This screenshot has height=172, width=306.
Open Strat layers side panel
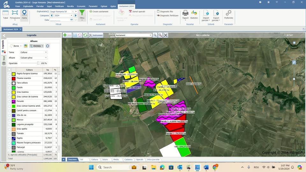tap(4, 61)
